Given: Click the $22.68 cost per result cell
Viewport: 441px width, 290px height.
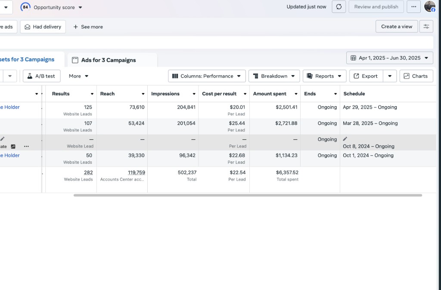Looking at the screenshot, I should tap(237, 155).
